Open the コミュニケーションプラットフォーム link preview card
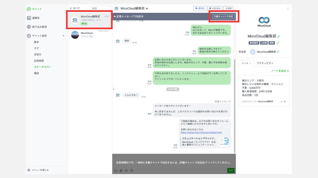The height and width of the screenshot is (178, 318). (205, 142)
